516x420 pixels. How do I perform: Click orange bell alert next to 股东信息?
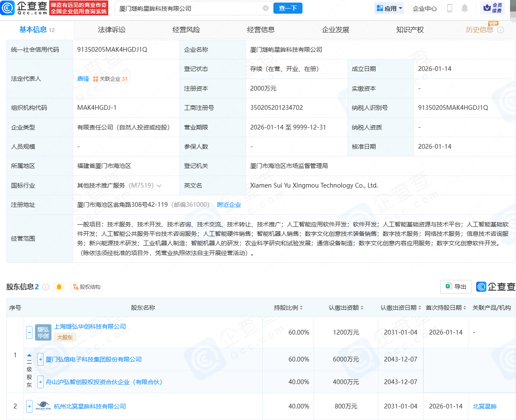pyautogui.click(x=59, y=287)
